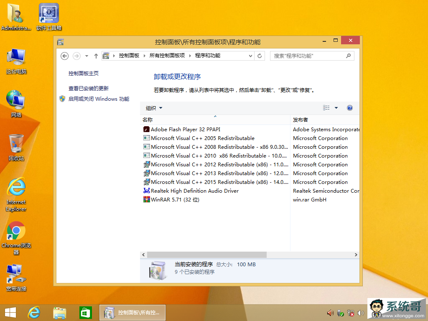Select the 这台电脑 desktop icon
The image size is (428, 321).
[x=16, y=61]
